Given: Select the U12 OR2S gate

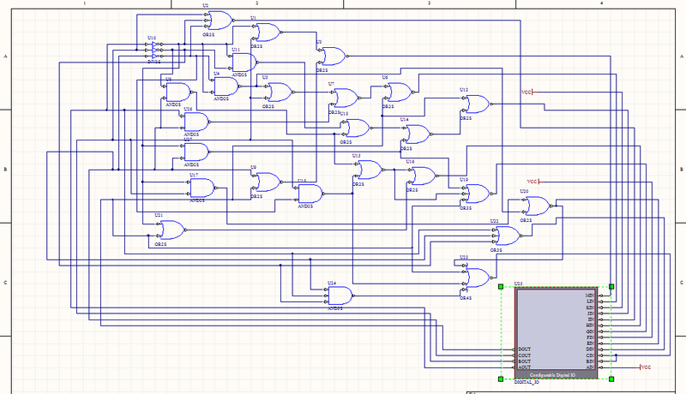Looking at the screenshot, I should click(x=476, y=105).
